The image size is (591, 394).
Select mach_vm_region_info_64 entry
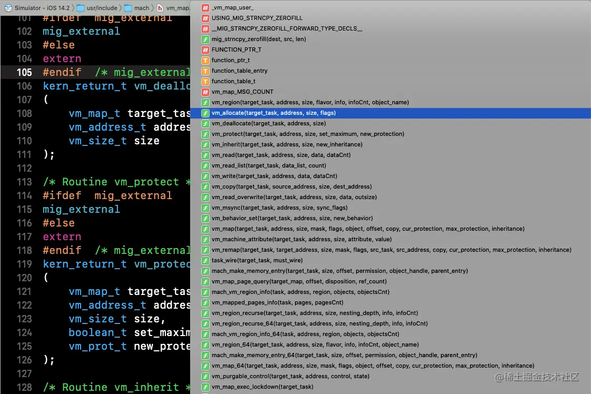point(306,334)
